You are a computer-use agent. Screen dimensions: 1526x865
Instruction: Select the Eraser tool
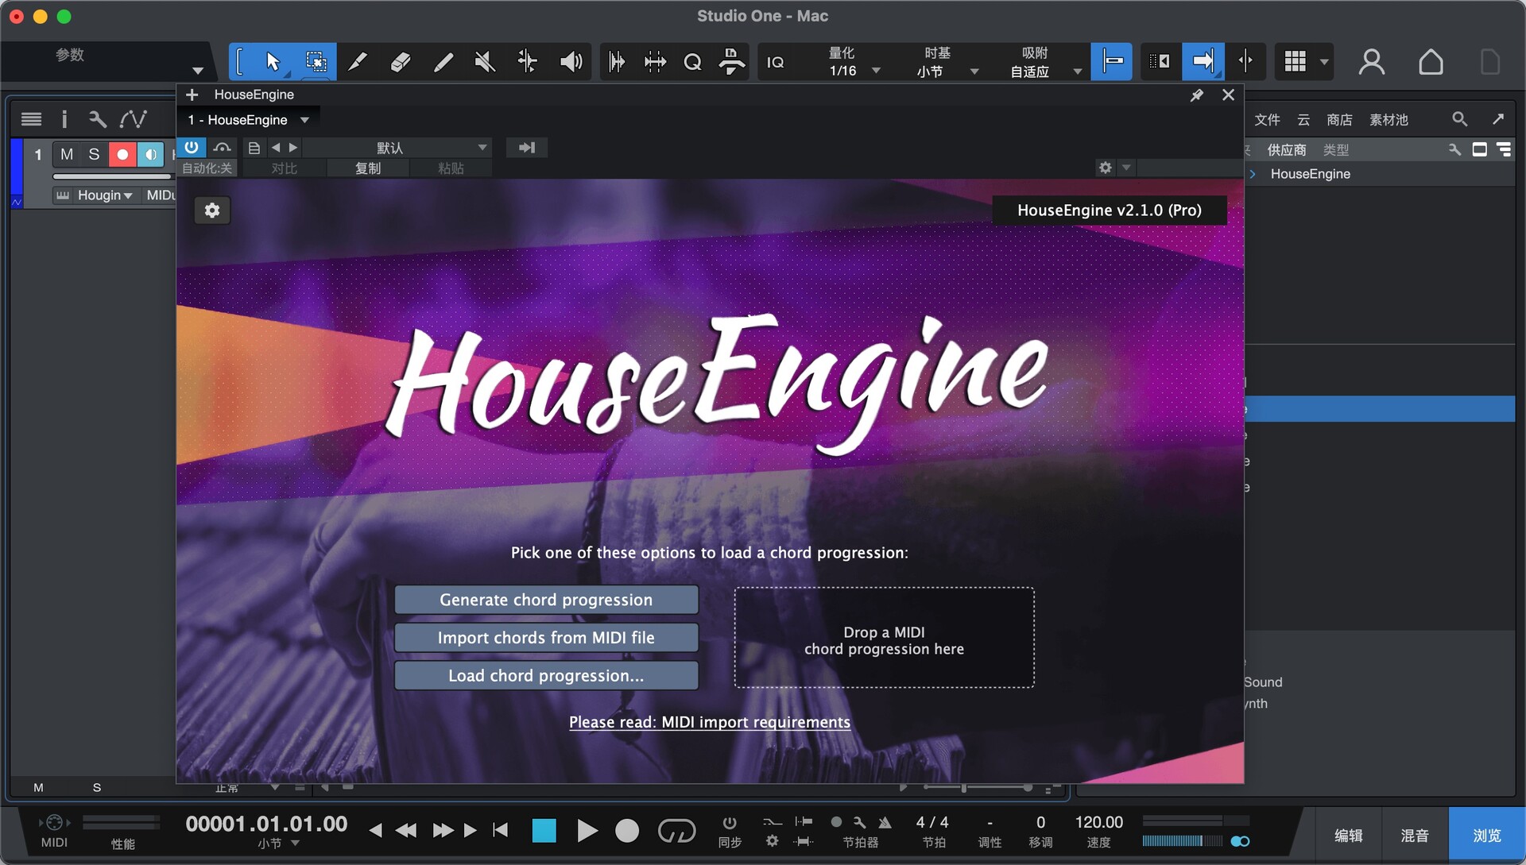point(401,62)
